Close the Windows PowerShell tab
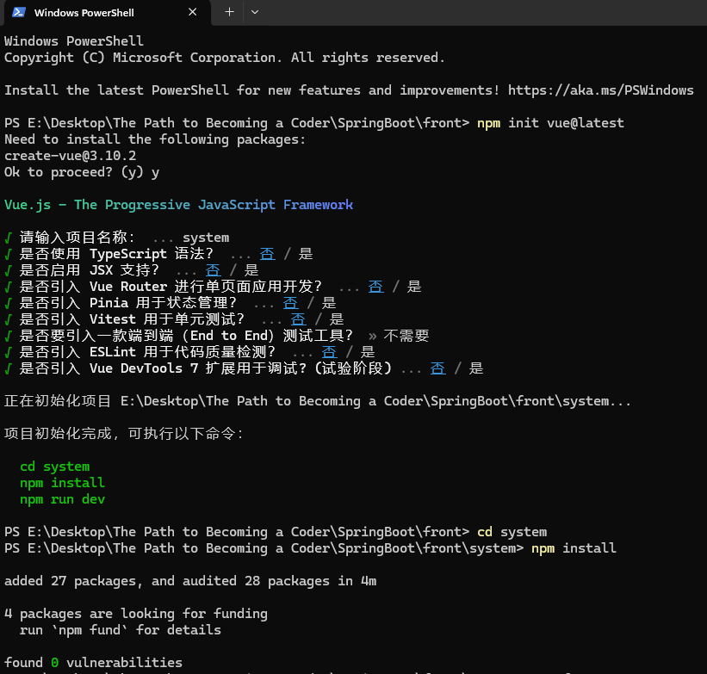The width and height of the screenshot is (707, 674). 193,12
